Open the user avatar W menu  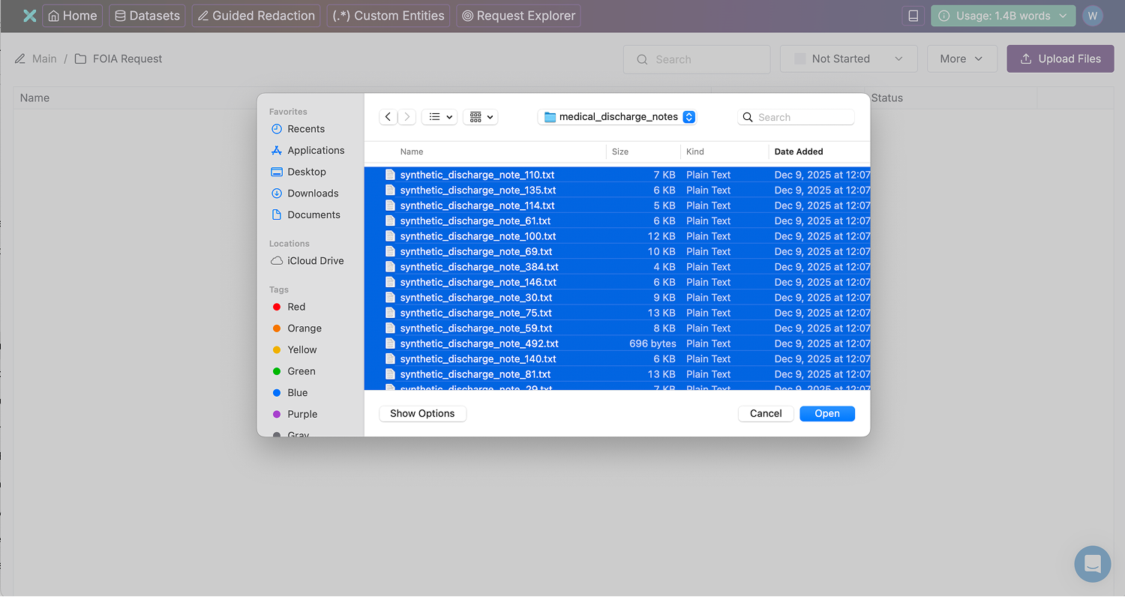click(1093, 16)
